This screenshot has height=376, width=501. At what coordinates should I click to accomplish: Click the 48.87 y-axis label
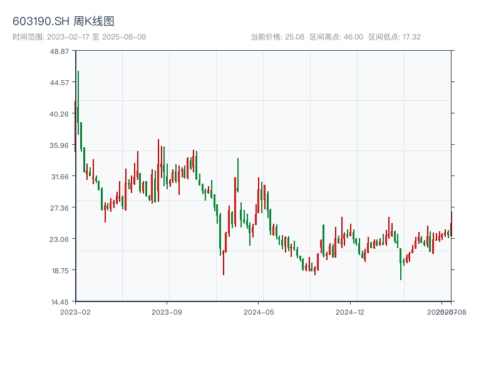coord(59,51)
